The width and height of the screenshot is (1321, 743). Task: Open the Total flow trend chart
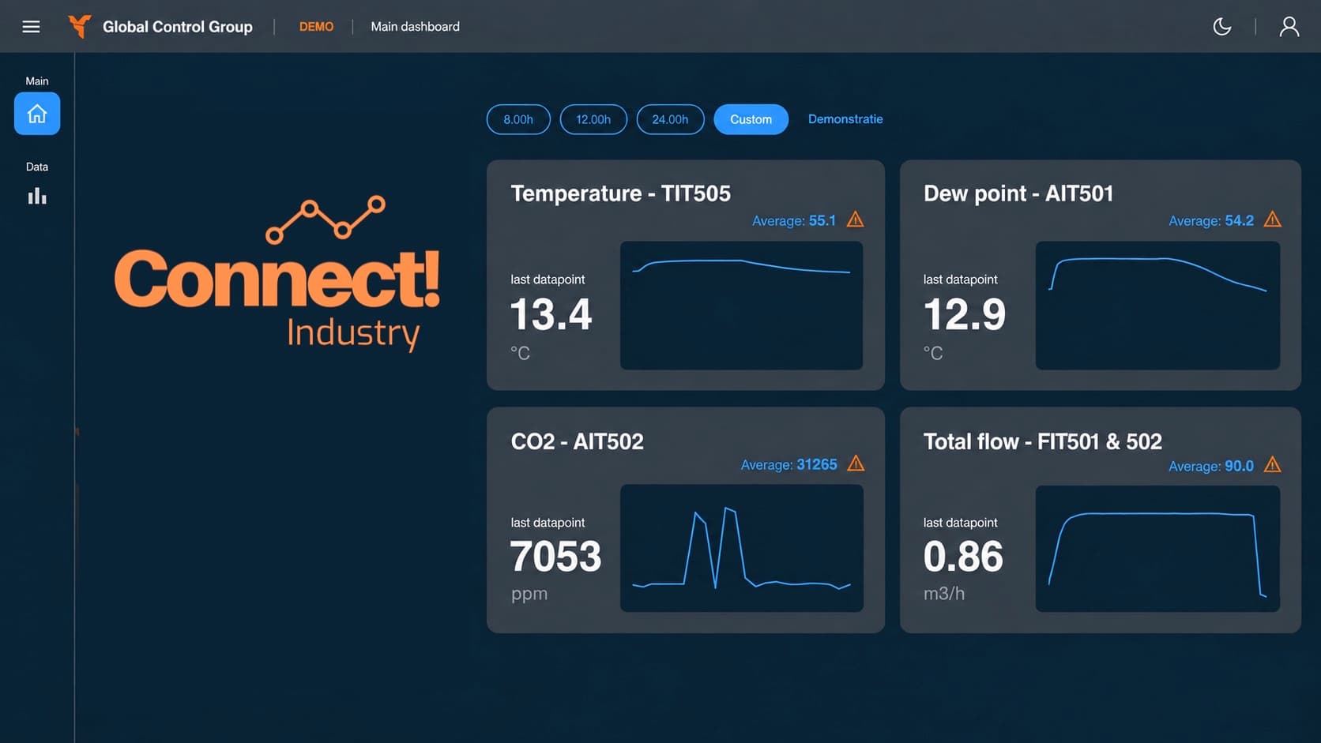(1157, 548)
